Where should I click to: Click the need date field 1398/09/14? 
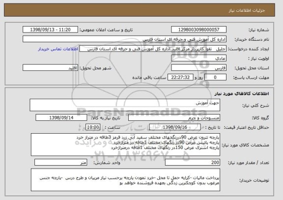click(61, 118)
